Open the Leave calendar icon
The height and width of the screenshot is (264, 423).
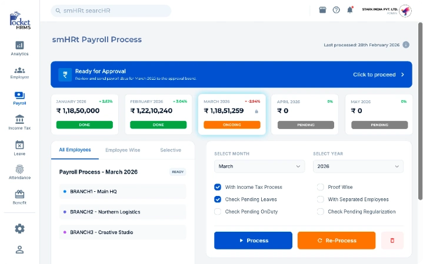[x=19, y=145]
